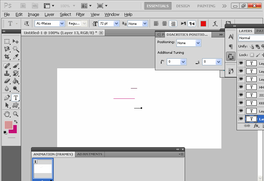Screen dimensions: 264x181
Task: Select the Custom Shape tool
Action: tap(16, 105)
